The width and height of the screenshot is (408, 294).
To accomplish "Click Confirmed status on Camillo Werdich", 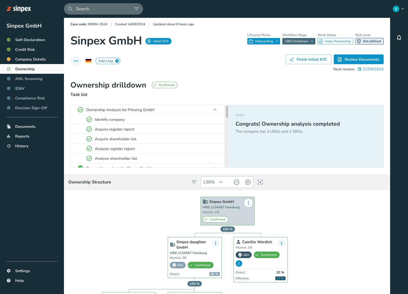I will tap(267, 255).
